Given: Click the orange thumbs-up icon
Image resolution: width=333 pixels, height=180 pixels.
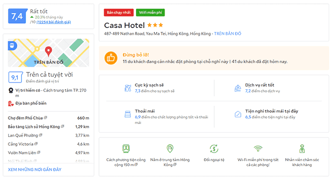Looking at the screenshot, I should (111, 58).
